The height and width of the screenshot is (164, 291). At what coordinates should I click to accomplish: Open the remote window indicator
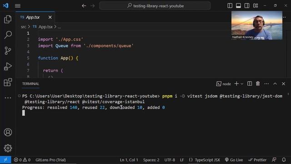click(5, 160)
